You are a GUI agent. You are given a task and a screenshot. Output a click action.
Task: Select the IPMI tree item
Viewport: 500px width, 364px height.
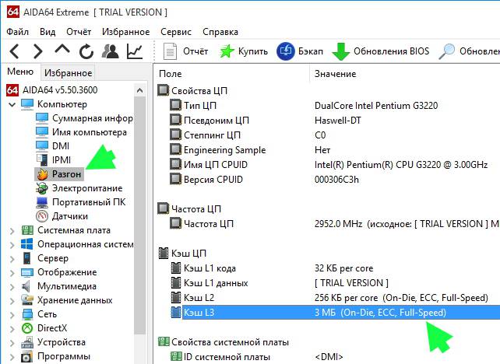coord(53,160)
